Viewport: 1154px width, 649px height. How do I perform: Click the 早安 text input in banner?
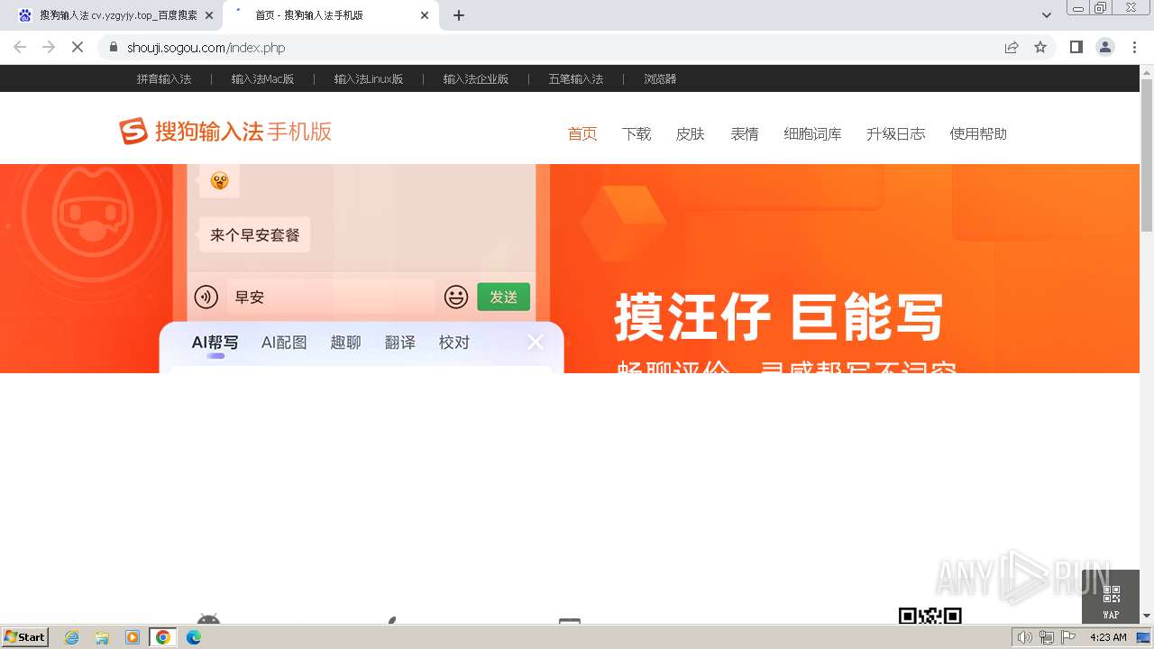(x=330, y=297)
